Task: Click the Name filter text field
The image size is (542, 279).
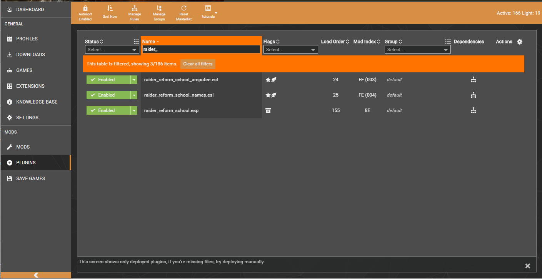Action: (201, 49)
